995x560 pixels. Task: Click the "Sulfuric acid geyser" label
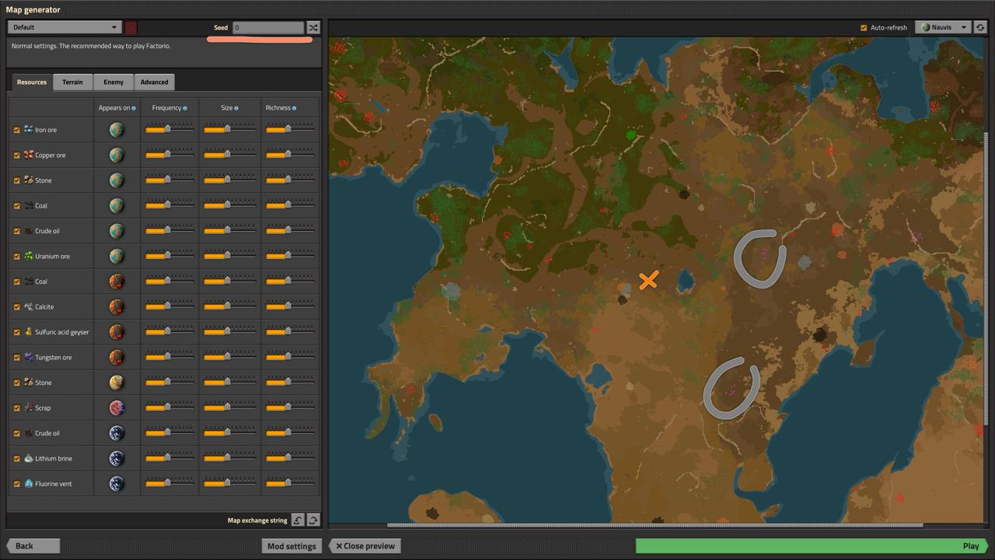[x=62, y=332]
